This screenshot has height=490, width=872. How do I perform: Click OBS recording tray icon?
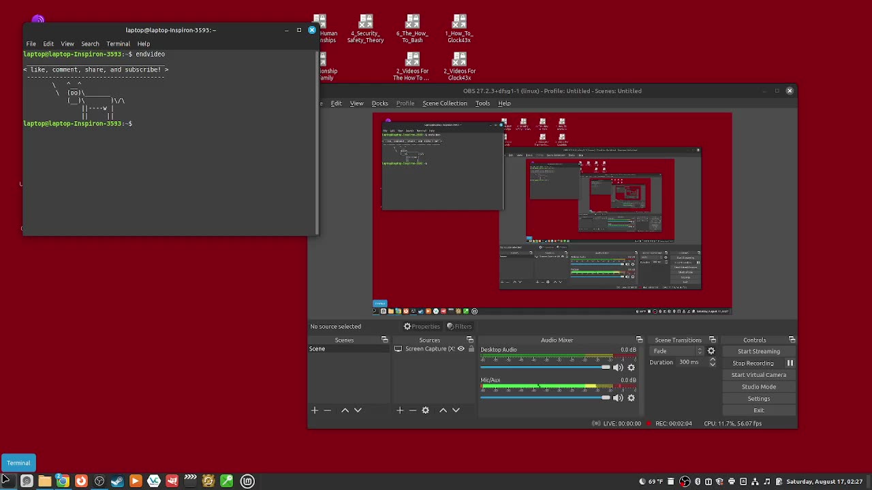[685, 482]
